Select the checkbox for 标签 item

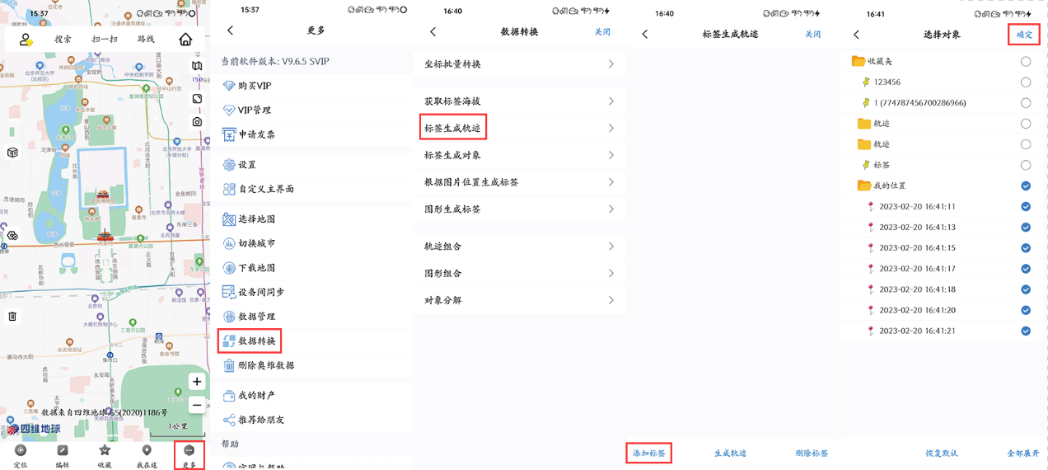pyautogui.click(x=1026, y=165)
